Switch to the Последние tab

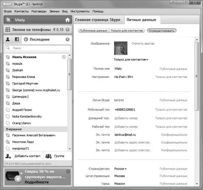point(37,39)
